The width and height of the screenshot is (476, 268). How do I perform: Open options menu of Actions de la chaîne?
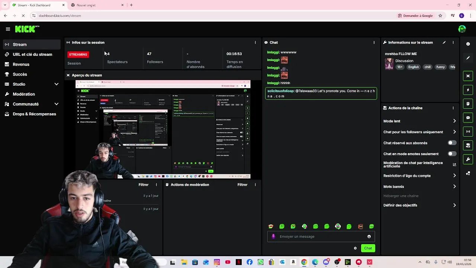click(453, 108)
